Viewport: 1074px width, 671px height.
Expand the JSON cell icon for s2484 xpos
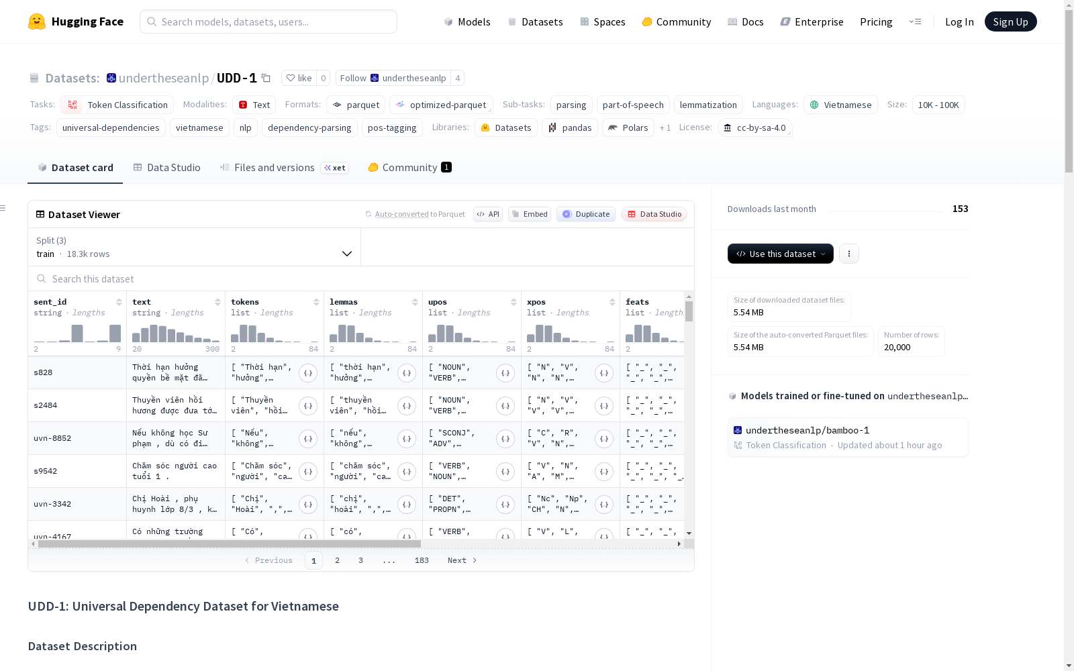coord(604,406)
